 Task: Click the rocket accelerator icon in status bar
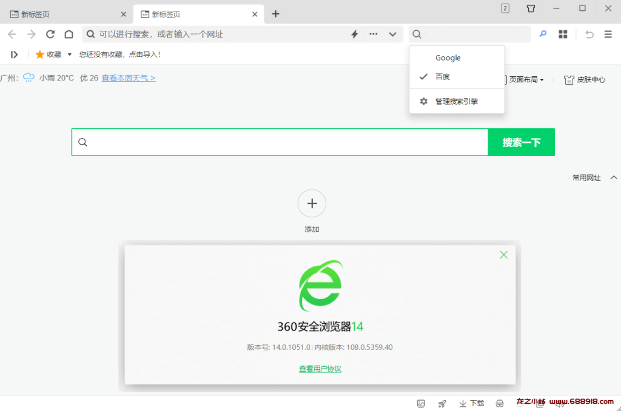442,404
